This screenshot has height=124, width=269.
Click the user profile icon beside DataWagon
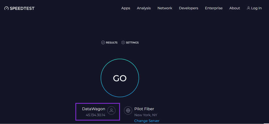click(x=111, y=110)
